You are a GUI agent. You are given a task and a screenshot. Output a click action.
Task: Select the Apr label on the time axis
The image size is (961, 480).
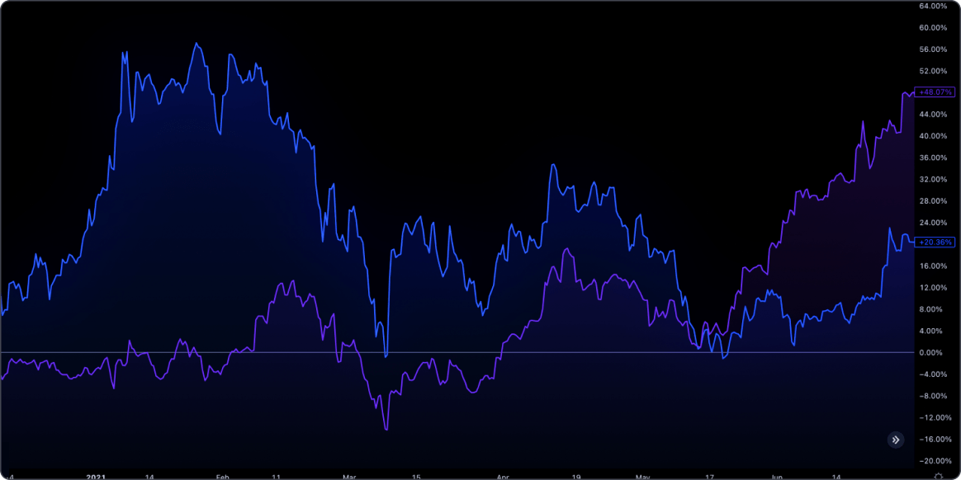[x=502, y=476]
